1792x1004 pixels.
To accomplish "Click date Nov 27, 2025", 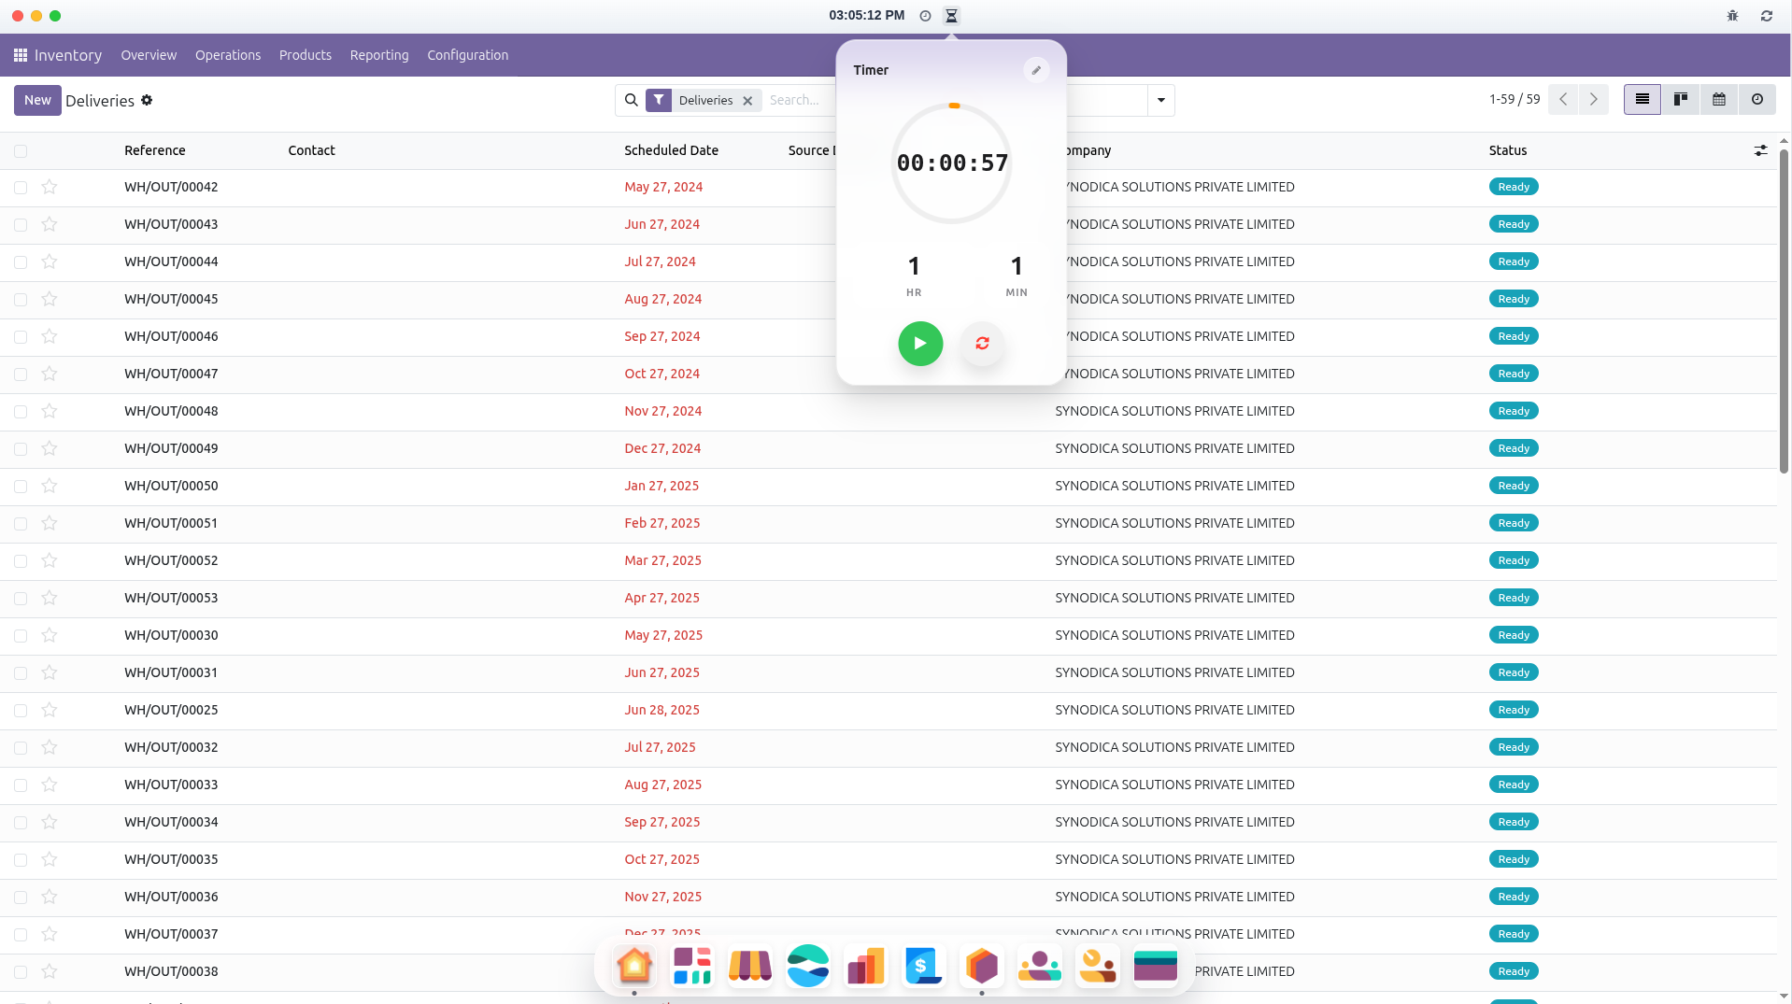I will [x=663, y=897].
